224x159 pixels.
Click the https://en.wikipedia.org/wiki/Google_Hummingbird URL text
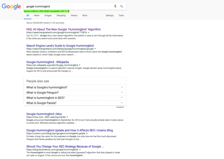[52, 65]
